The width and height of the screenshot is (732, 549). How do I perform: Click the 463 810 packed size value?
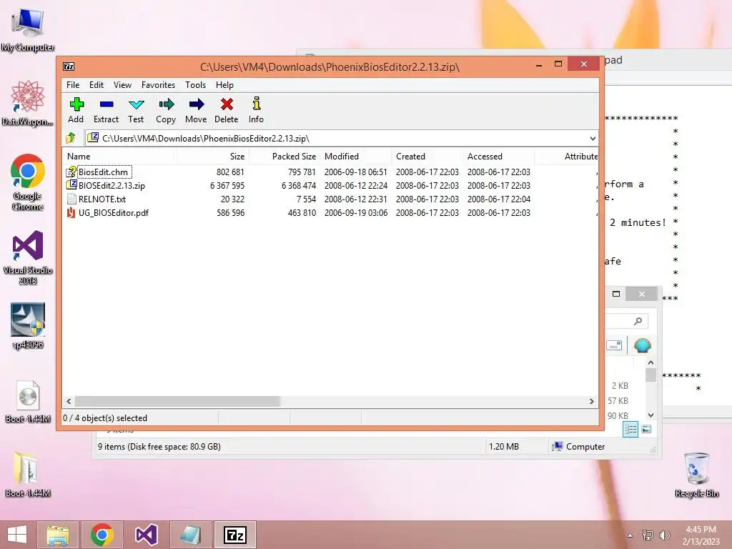302,212
